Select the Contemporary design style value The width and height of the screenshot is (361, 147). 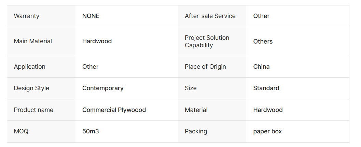(x=103, y=88)
